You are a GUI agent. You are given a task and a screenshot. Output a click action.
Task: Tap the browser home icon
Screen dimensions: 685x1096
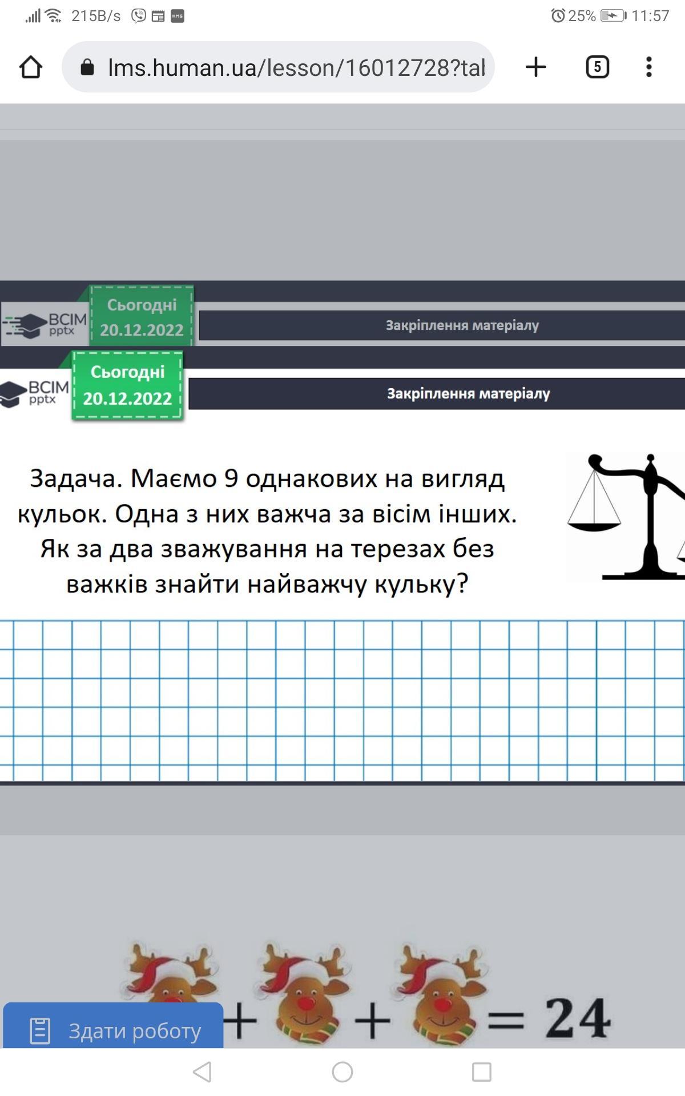31,67
